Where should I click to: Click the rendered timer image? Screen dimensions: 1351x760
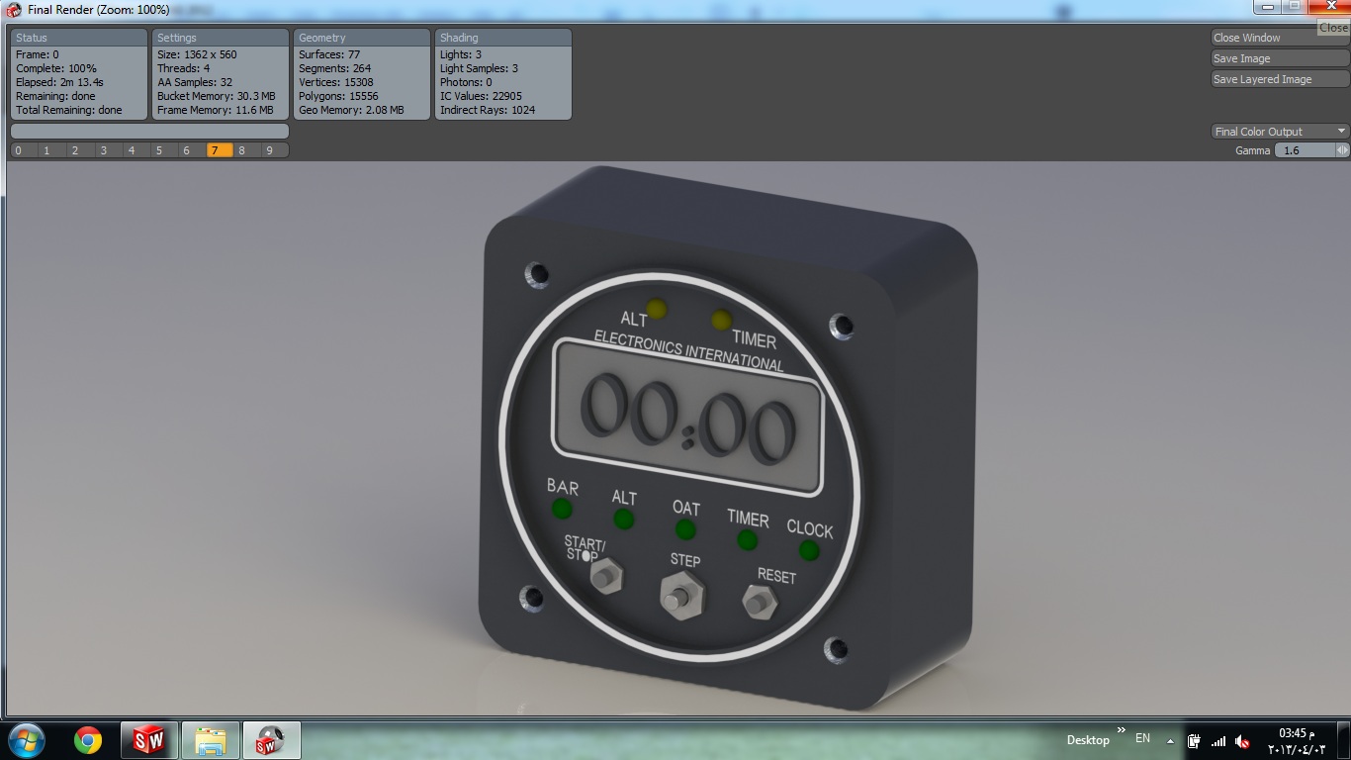(730, 437)
